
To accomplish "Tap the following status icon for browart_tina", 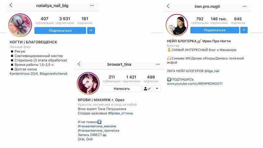I will tap(147, 88).
